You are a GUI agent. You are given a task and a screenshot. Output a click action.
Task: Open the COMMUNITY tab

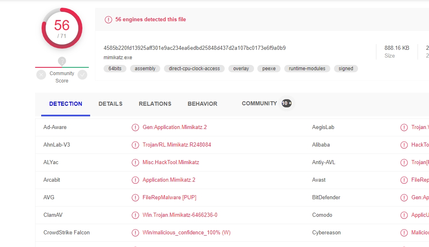point(259,103)
